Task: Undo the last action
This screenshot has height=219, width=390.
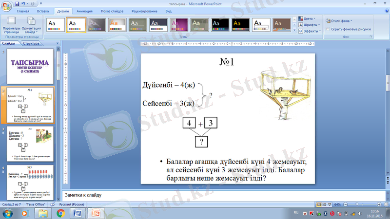Action: 23,4
